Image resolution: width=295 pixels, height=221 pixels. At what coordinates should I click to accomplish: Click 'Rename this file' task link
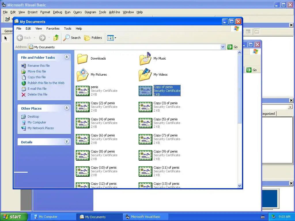39,66
